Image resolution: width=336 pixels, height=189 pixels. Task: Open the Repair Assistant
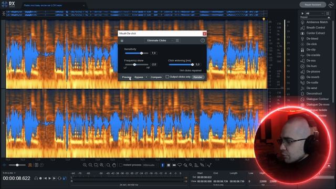click(x=313, y=5)
